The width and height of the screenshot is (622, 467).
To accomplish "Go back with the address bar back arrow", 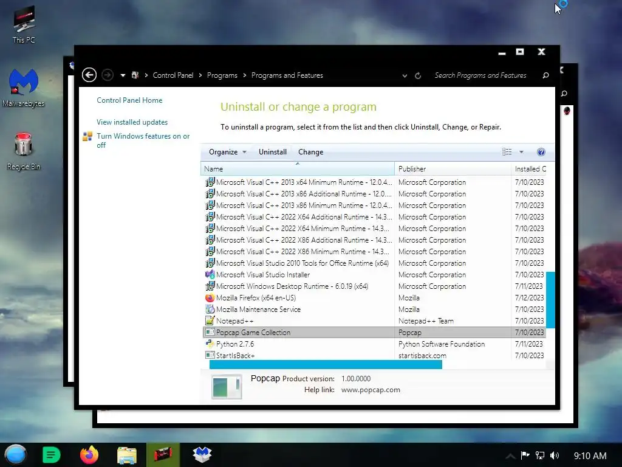I will [89, 75].
